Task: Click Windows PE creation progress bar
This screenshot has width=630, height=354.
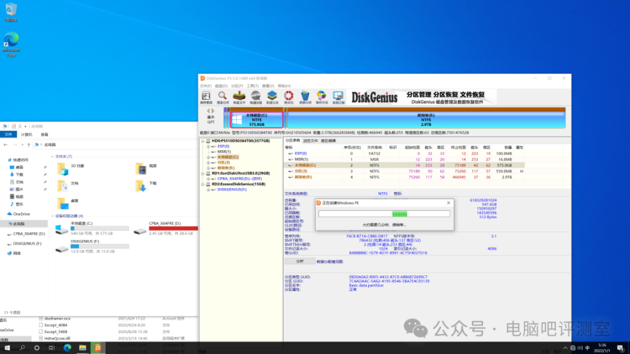Action: point(384,214)
